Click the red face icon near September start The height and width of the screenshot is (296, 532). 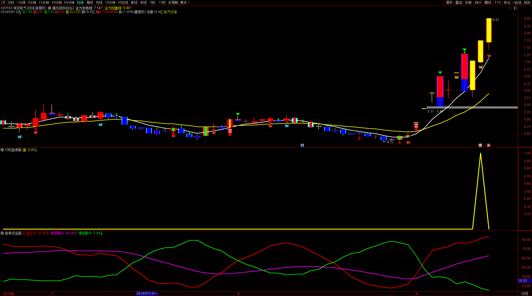pos(416,126)
